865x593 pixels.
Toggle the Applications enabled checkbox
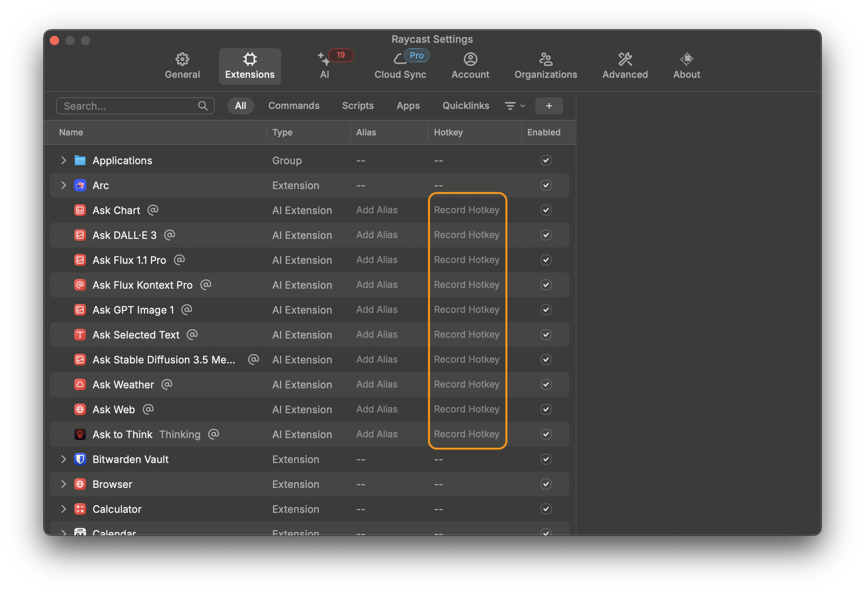click(546, 160)
